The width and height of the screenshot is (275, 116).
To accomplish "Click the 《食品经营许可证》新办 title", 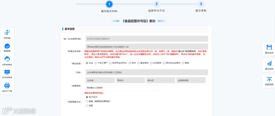I will pos(139,21).
